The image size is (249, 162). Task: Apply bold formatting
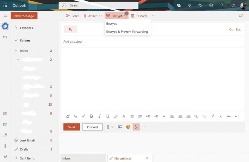point(92,116)
